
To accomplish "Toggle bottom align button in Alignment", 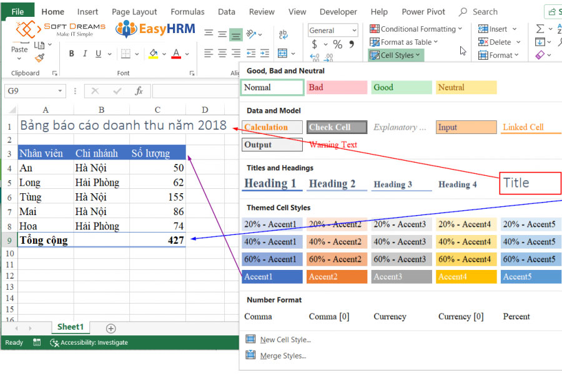I will pyautogui.click(x=235, y=35).
